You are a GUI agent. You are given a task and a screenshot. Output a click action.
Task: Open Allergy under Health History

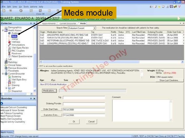(15, 39)
